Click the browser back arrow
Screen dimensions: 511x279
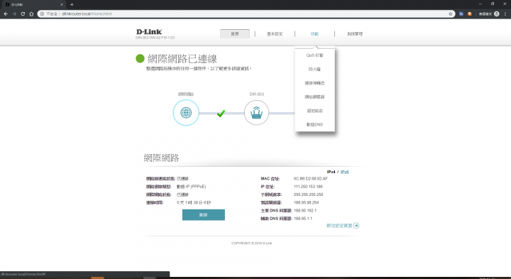6,13
